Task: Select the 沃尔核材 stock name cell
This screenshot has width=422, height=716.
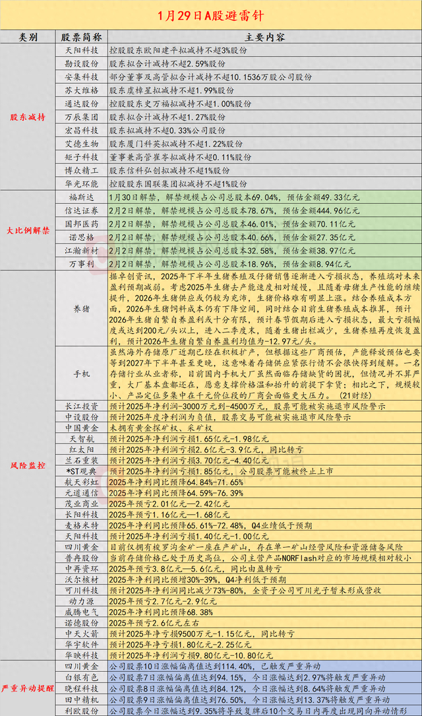Action: coord(82,579)
